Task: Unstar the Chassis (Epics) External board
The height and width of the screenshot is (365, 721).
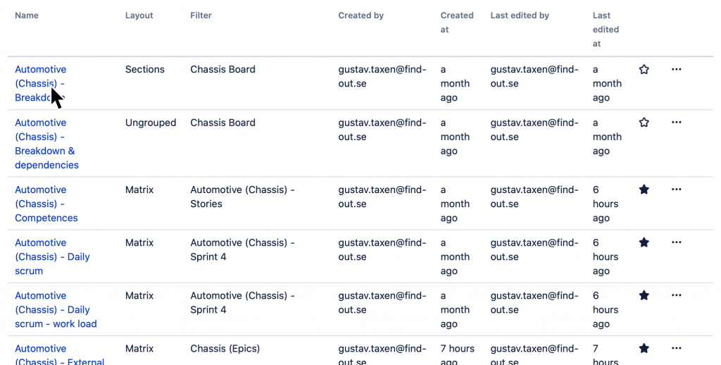Action: [644, 348]
